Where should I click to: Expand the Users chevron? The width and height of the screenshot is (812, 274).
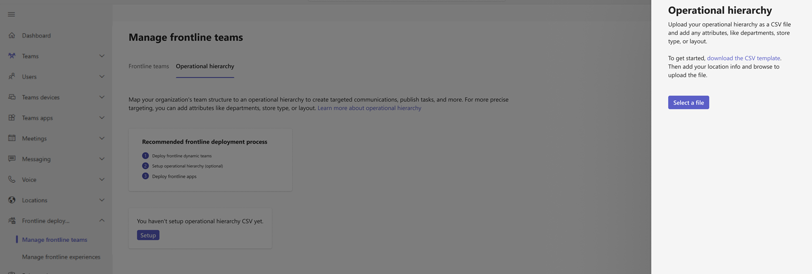click(102, 77)
